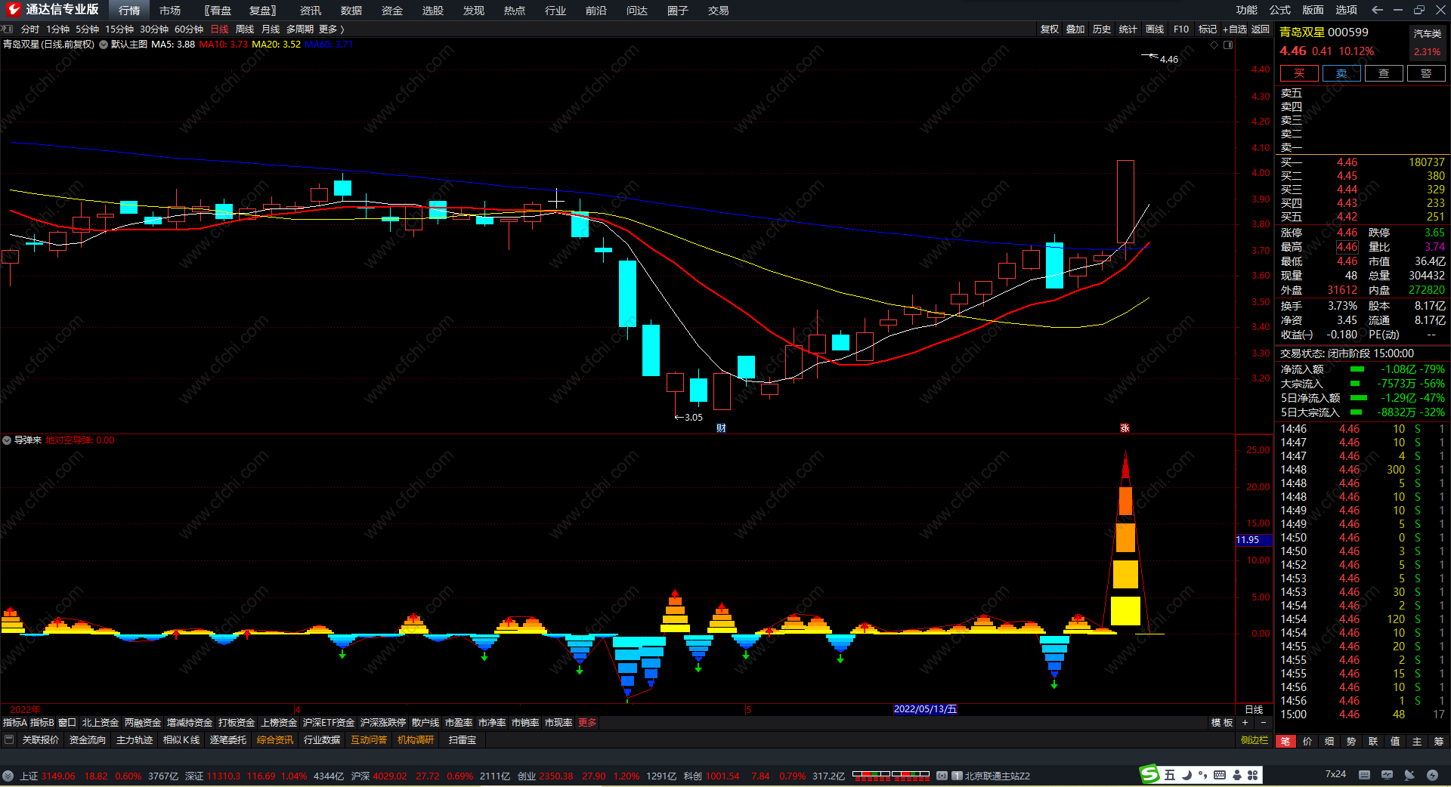Click the restore window button

1419,10
